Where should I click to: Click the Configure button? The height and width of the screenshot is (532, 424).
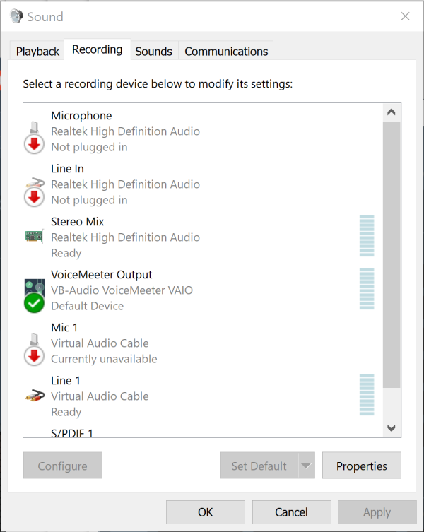pyautogui.click(x=62, y=466)
